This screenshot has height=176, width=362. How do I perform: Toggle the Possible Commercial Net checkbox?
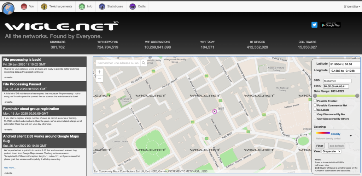click(315, 105)
